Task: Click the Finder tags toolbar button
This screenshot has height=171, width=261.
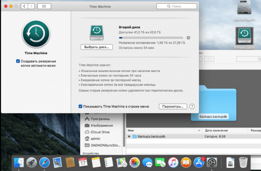Action: [209, 59]
